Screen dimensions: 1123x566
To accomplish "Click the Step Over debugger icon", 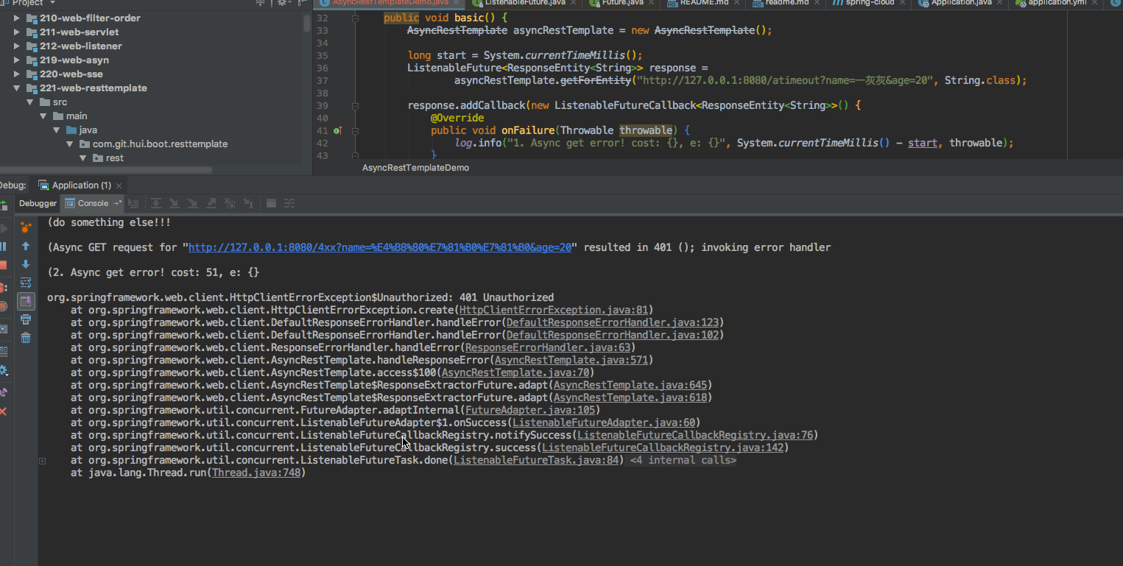I will [155, 204].
